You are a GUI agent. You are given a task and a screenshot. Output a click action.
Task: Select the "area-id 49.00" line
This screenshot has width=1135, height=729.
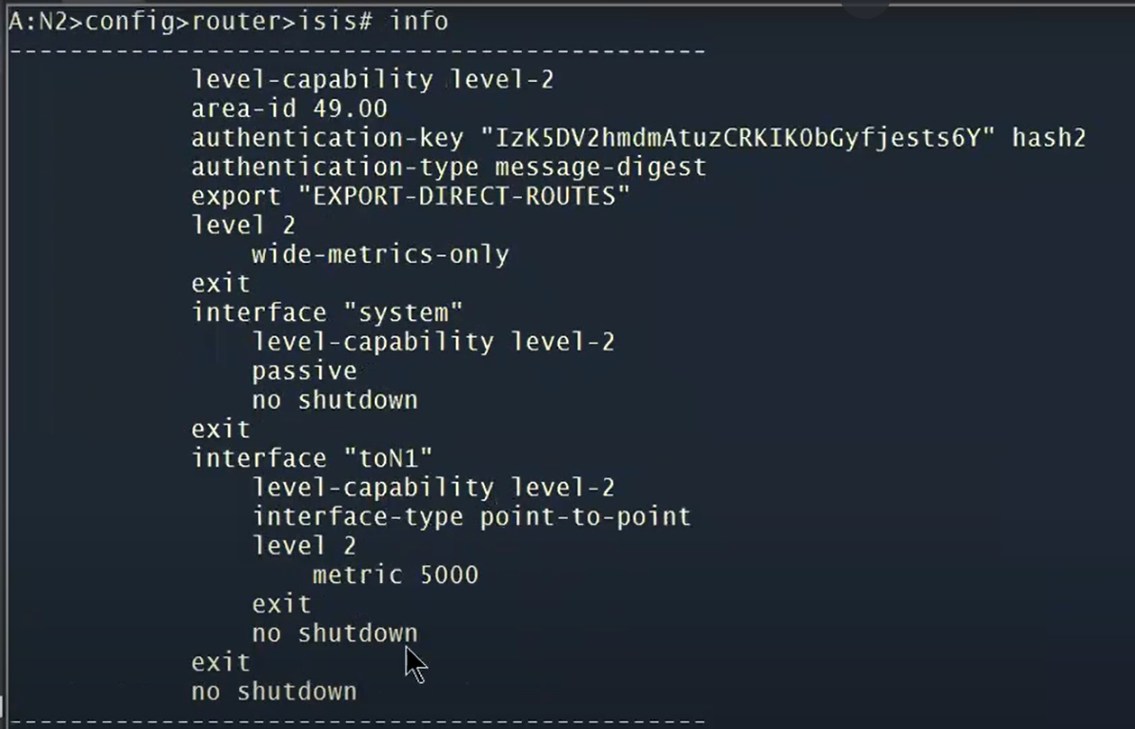pyautogui.click(x=288, y=109)
